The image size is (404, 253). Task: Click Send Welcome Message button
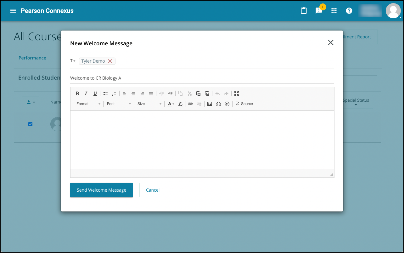101,190
